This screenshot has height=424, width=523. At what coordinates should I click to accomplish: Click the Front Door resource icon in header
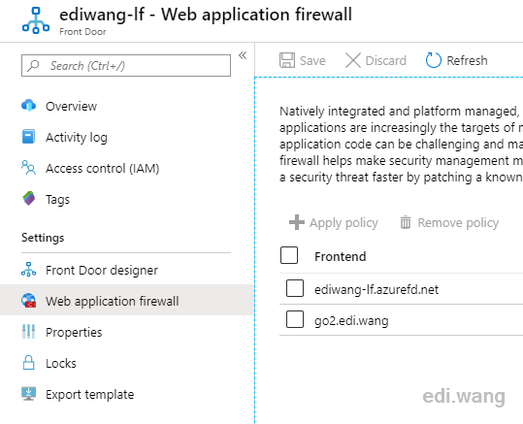[36, 20]
